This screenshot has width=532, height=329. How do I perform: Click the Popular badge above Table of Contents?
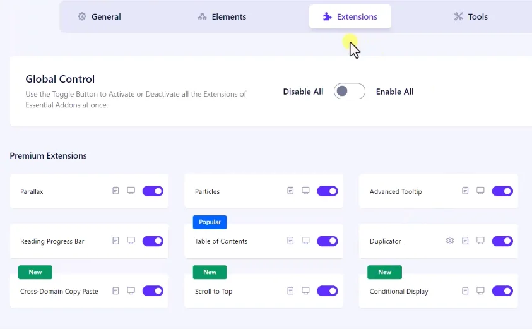(x=210, y=222)
